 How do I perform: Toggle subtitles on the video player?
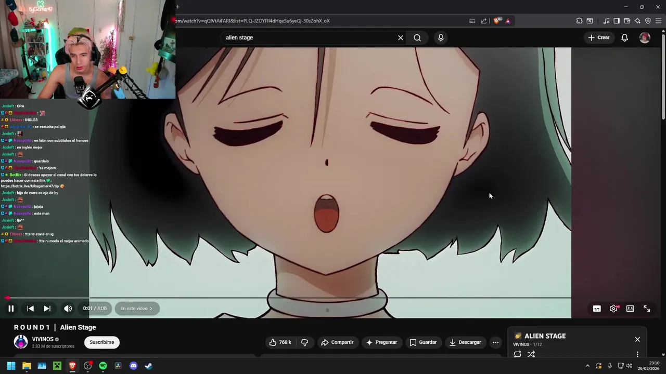click(x=597, y=309)
